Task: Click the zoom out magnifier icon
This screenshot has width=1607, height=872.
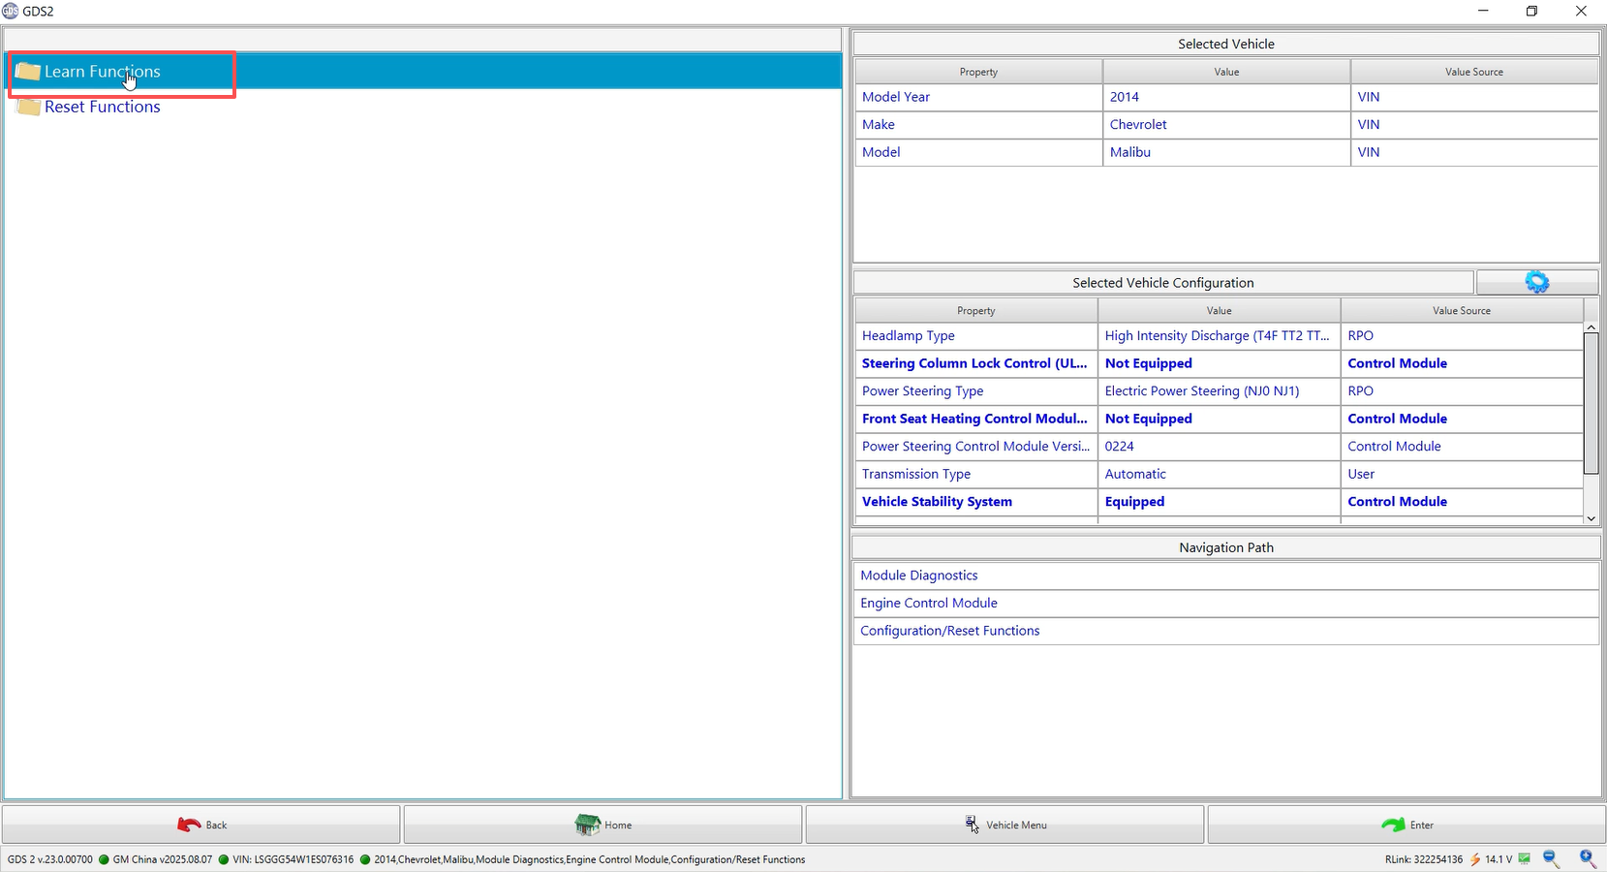Action: 1550,858
